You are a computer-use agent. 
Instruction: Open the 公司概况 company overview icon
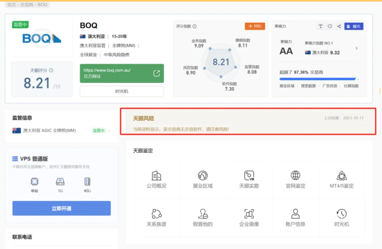(156, 176)
